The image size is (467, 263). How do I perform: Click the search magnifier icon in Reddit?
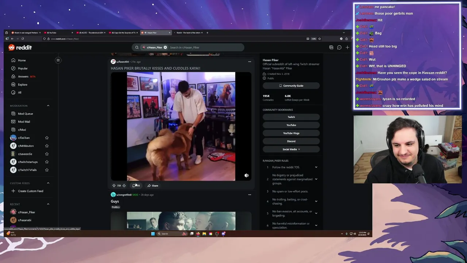point(137,47)
